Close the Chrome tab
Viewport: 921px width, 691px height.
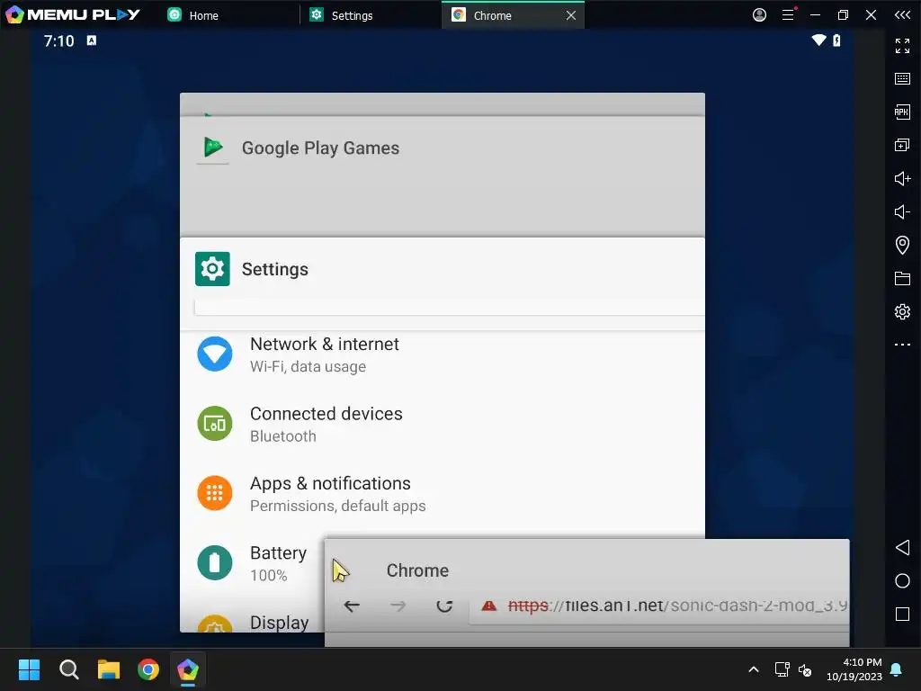tap(571, 15)
